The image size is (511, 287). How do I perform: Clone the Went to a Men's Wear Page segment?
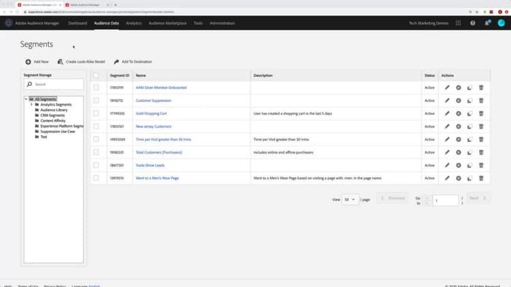(x=469, y=178)
